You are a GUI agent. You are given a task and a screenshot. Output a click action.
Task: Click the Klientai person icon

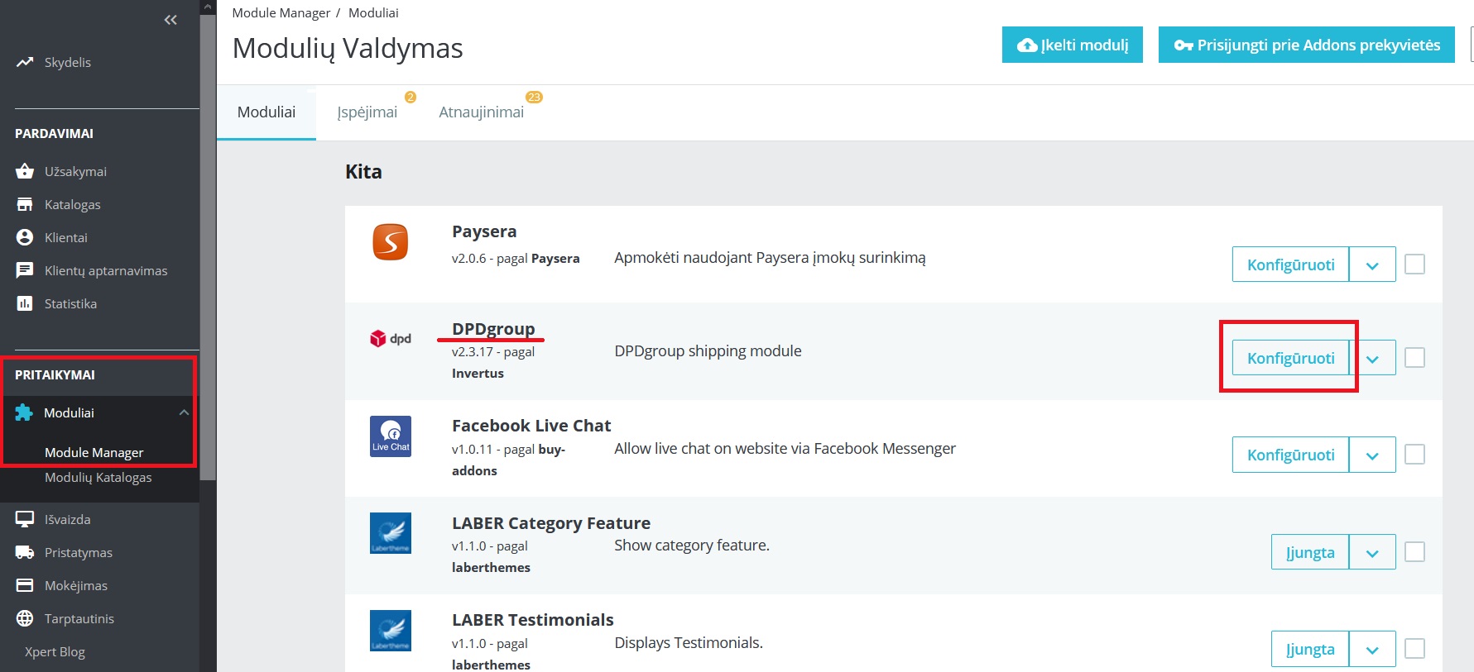[x=25, y=237]
